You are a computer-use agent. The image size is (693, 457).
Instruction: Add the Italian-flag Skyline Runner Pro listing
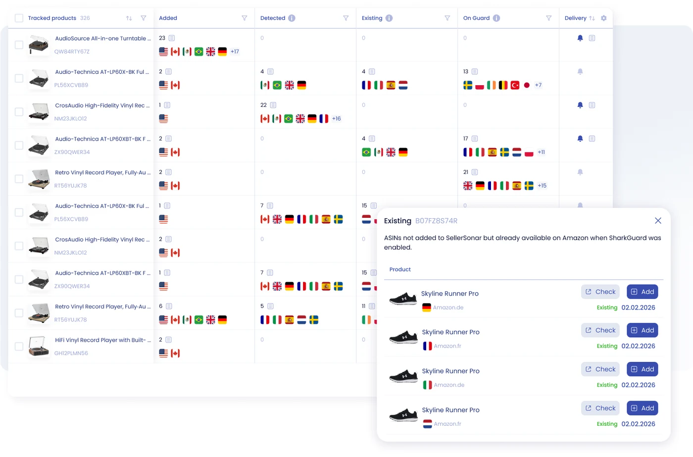[x=643, y=369]
